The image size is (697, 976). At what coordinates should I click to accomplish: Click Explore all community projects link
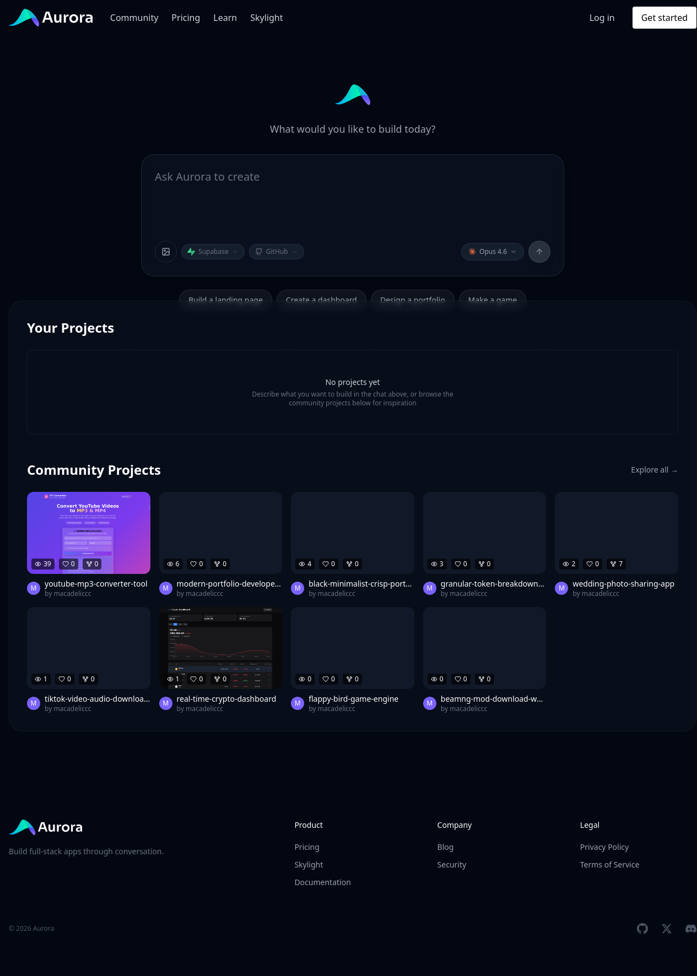(x=654, y=470)
